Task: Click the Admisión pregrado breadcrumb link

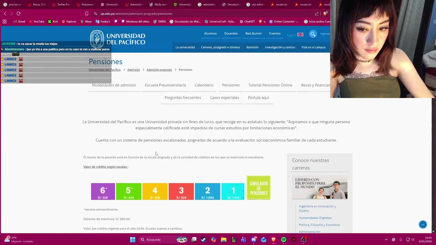Action: coord(159,70)
